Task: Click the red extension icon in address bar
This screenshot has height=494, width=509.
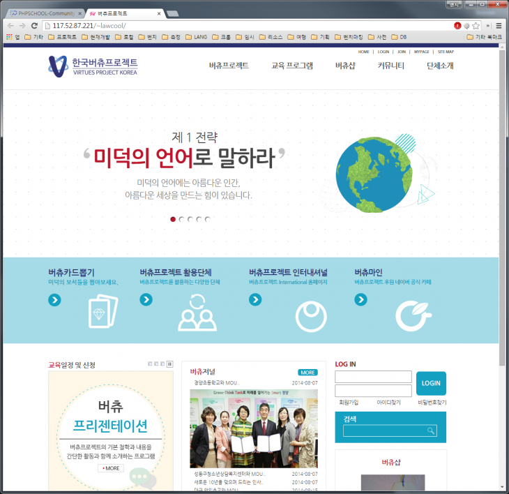Action: 457,26
